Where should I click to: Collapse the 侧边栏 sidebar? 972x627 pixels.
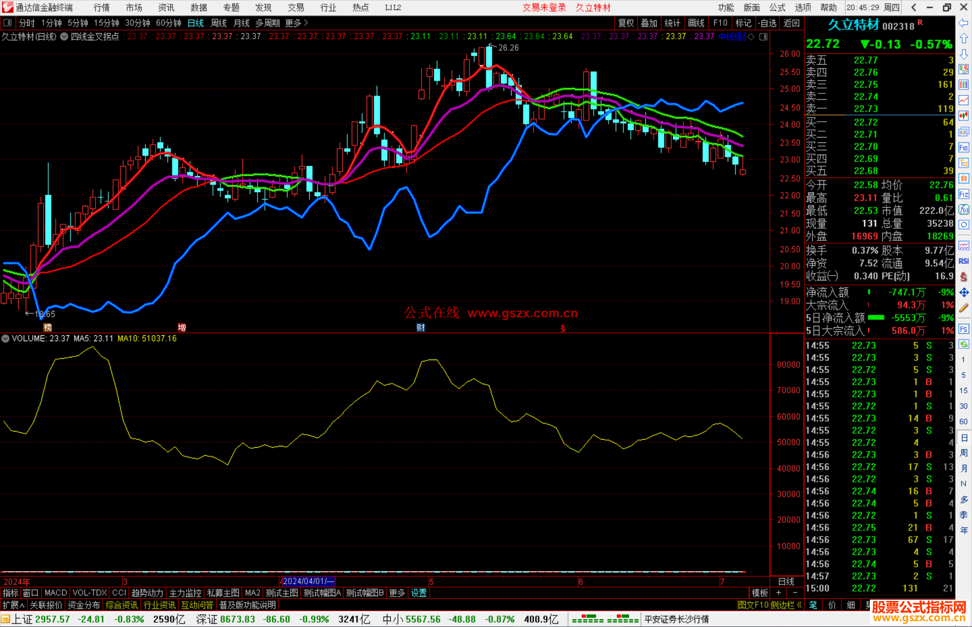point(786,605)
